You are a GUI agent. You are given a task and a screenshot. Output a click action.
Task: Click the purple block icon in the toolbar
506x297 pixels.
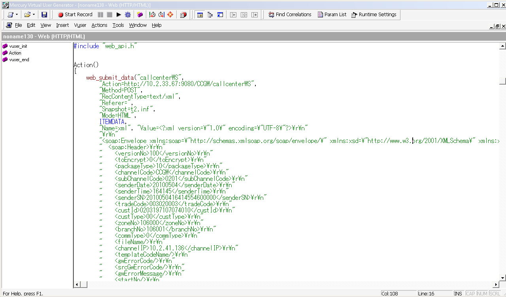coord(140,15)
